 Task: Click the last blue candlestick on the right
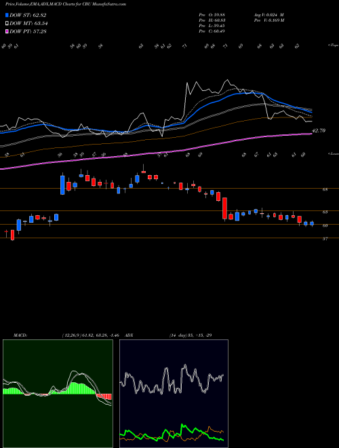(312, 223)
